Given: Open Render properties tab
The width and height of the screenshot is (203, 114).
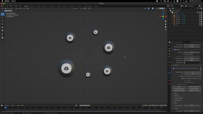Looking at the screenshot, I should pyautogui.click(x=169, y=48).
